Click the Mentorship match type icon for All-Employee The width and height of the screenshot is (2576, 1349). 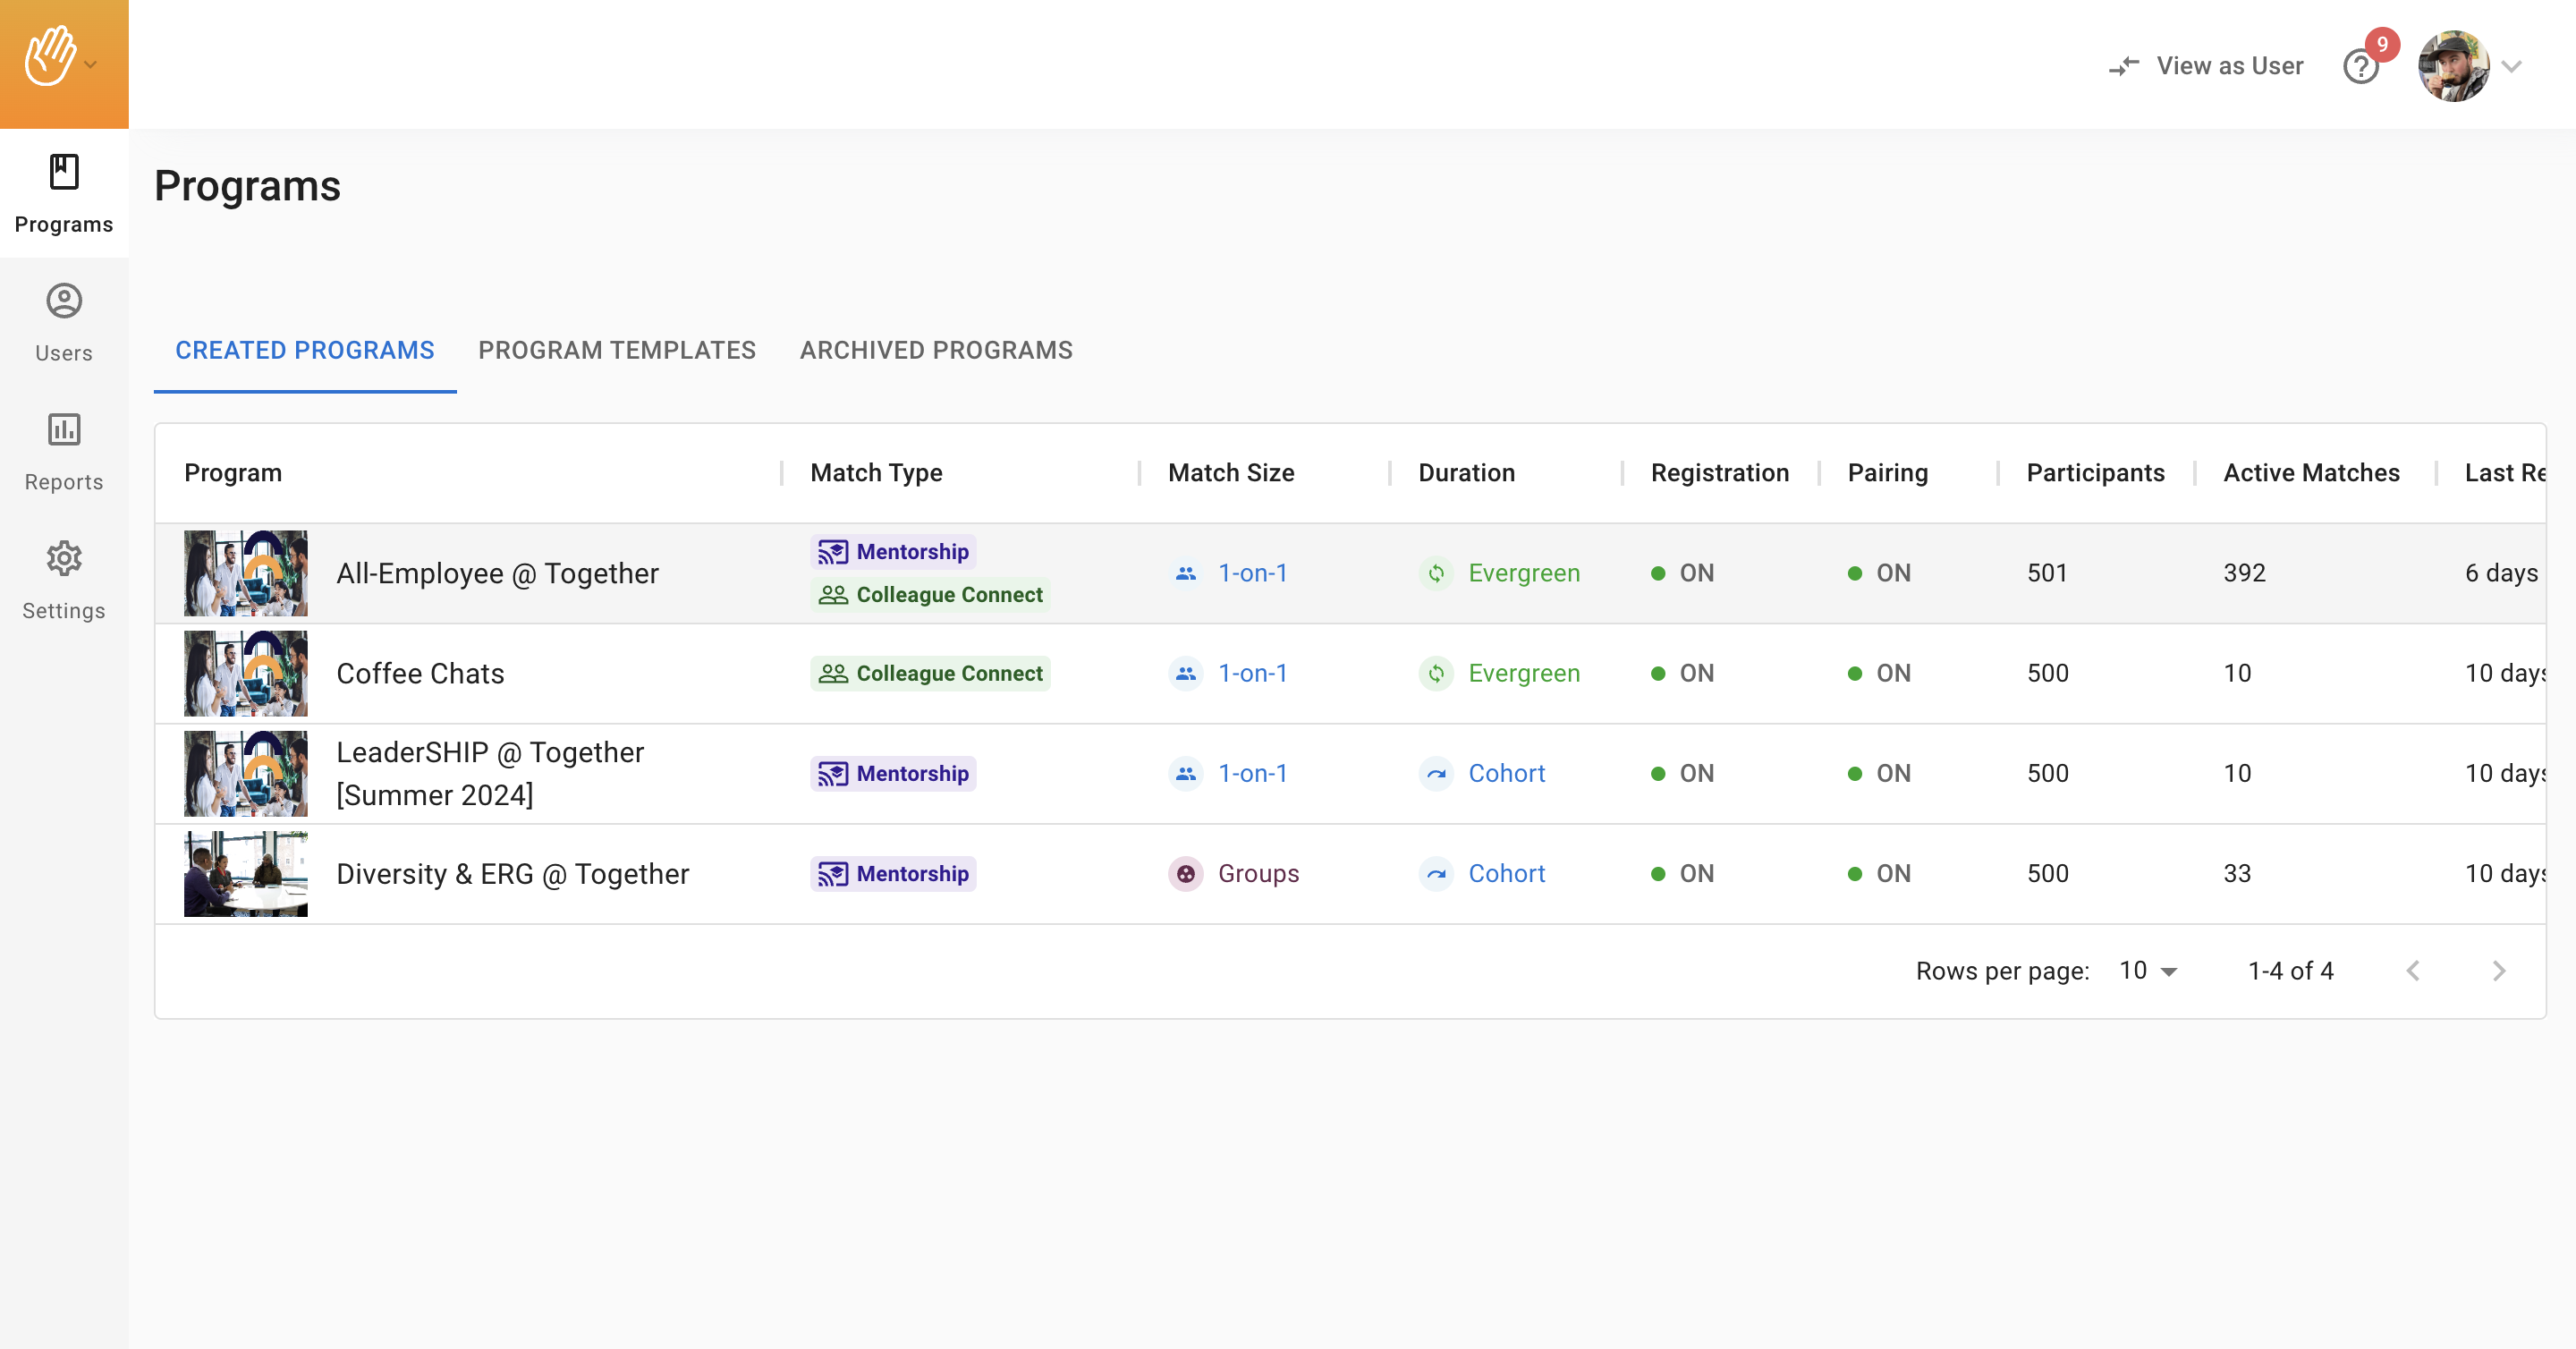(x=833, y=550)
